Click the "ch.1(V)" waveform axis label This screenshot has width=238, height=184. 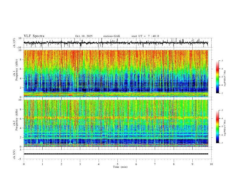tap(14, 43)
